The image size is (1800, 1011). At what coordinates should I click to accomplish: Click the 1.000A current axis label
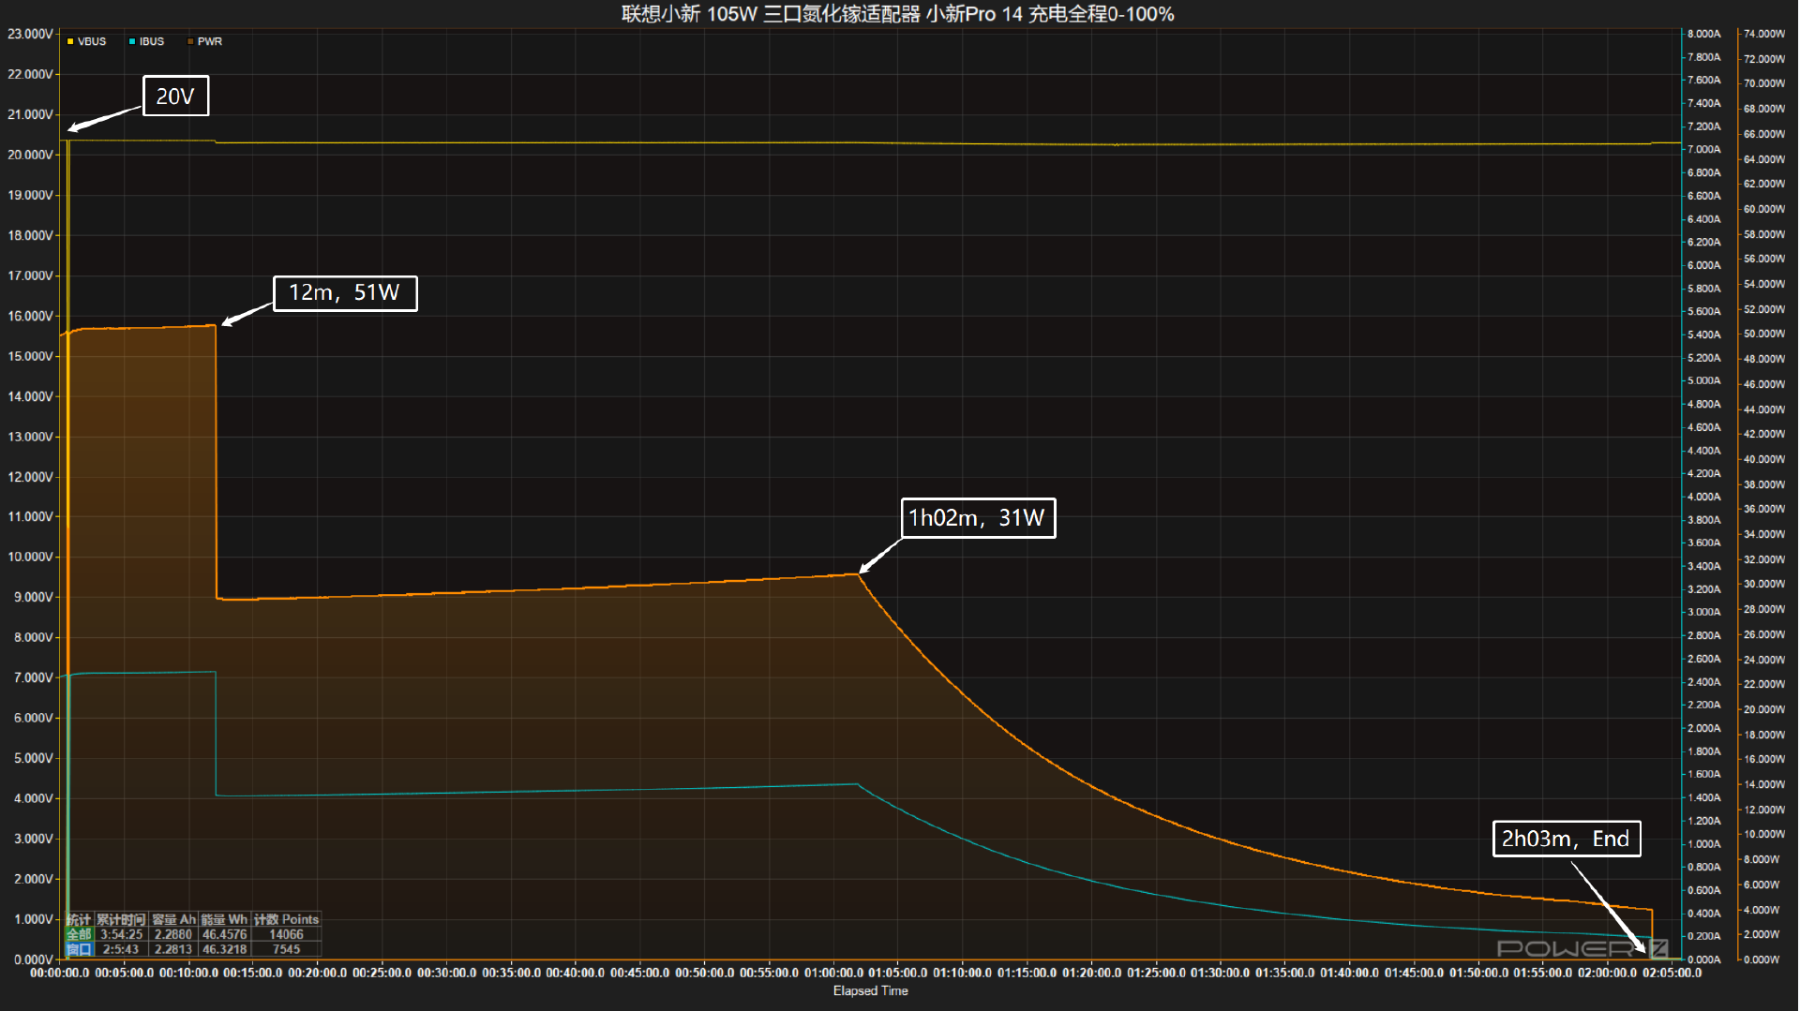(1704, 844)
